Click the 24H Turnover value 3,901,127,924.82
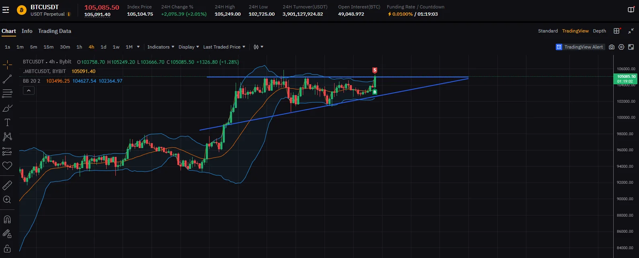639x258 pixels. click(303, 14)
